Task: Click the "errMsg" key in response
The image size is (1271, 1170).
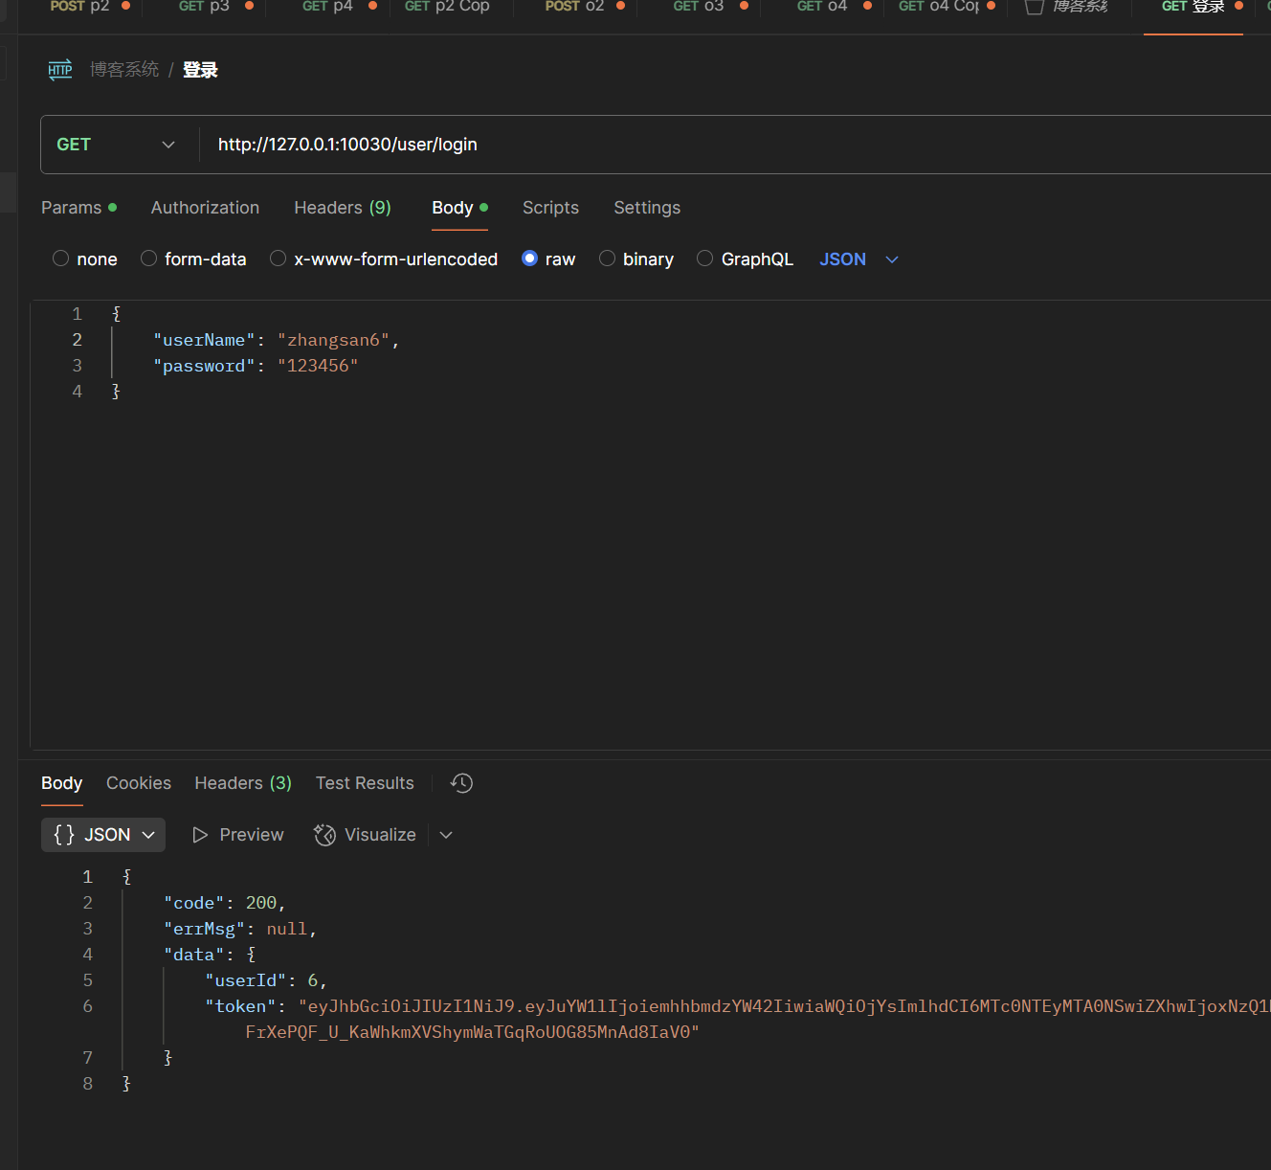Action: (x=204, y=929)
